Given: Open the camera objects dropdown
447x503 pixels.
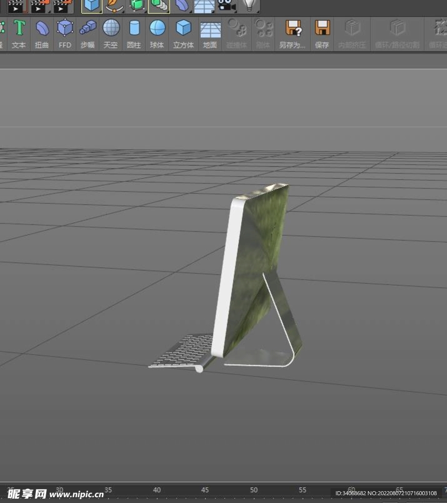Looking at the screenshot, I should coord(225,5).
